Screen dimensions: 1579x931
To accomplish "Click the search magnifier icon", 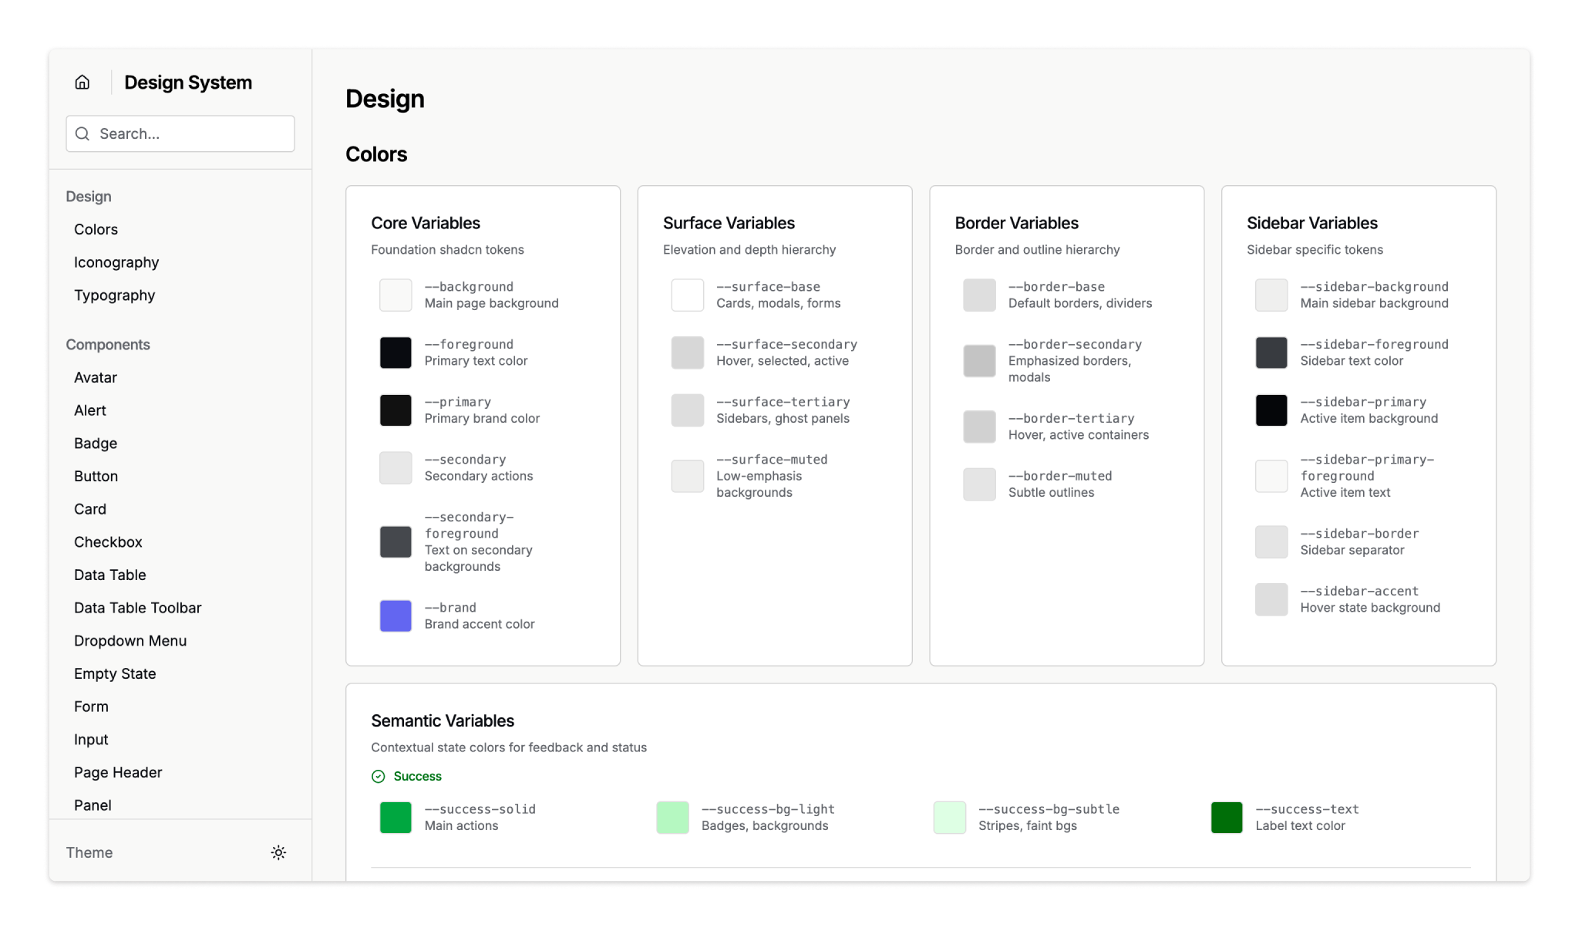I will 83,133.
